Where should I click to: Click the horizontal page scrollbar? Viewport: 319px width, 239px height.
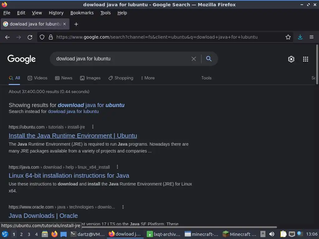pyautogui.click(x=179, y=227)
